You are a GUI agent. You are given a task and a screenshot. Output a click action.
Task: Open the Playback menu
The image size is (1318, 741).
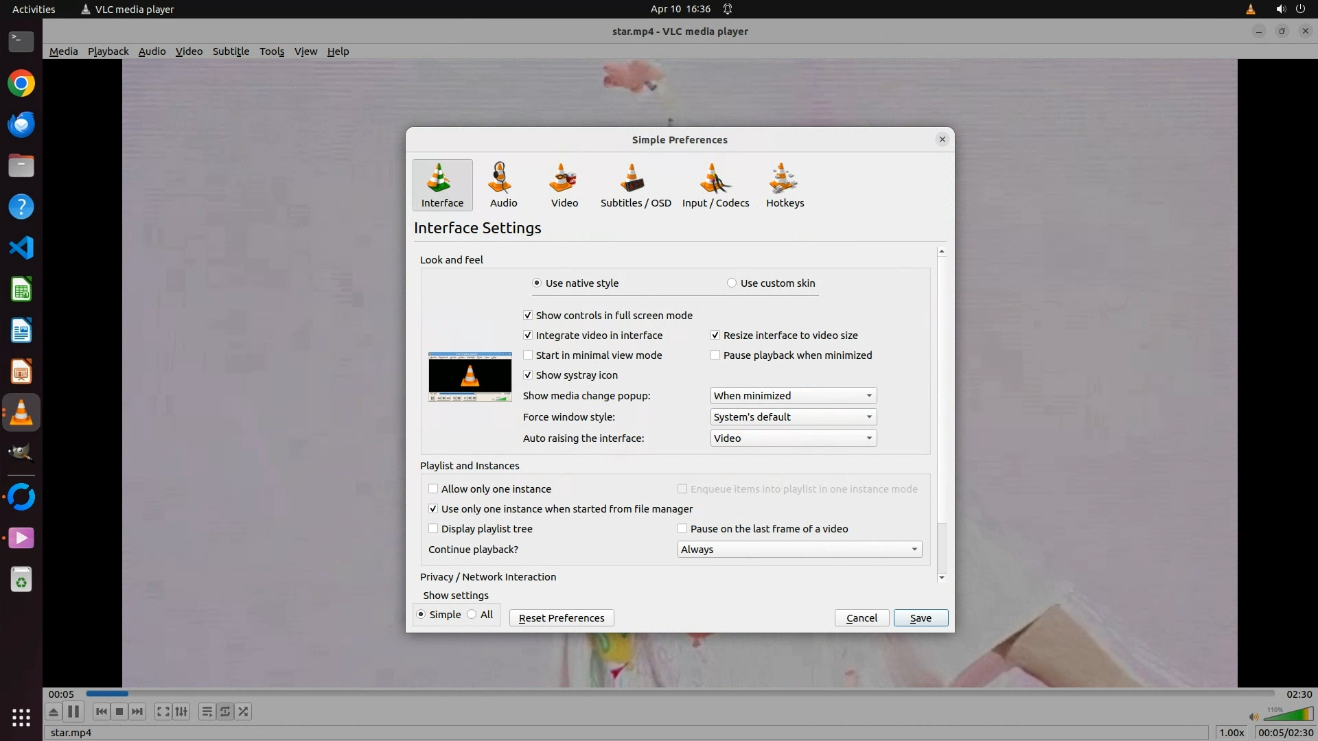click(108, 51)
